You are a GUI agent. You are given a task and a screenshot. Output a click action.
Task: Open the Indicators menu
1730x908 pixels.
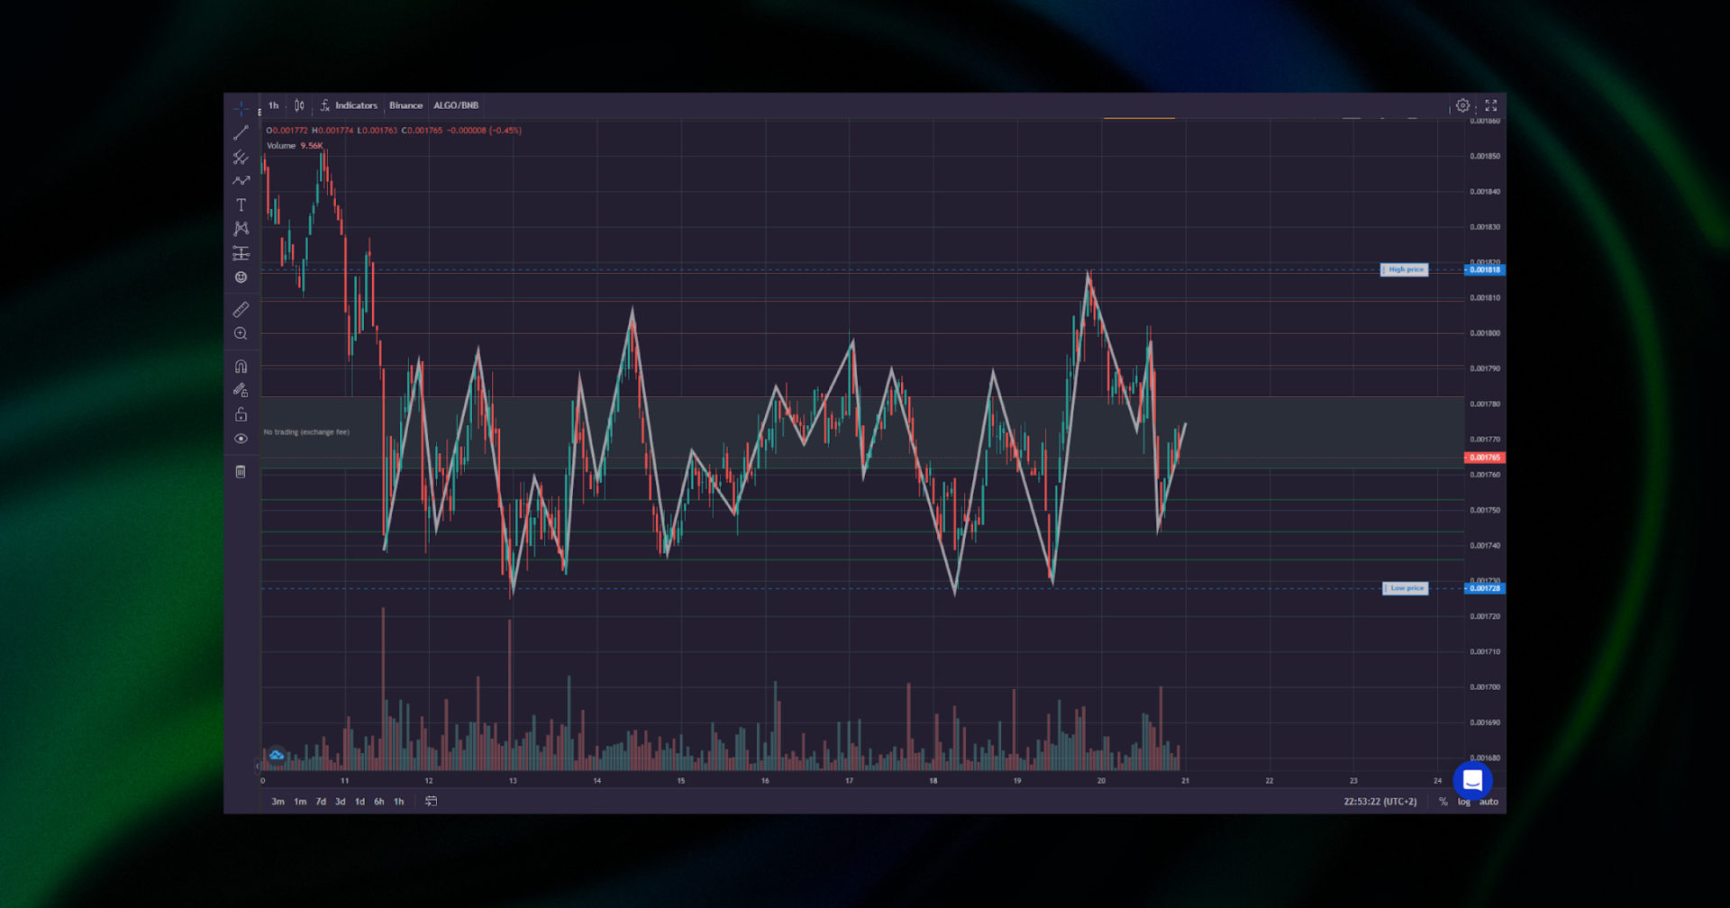pos(349,105)
